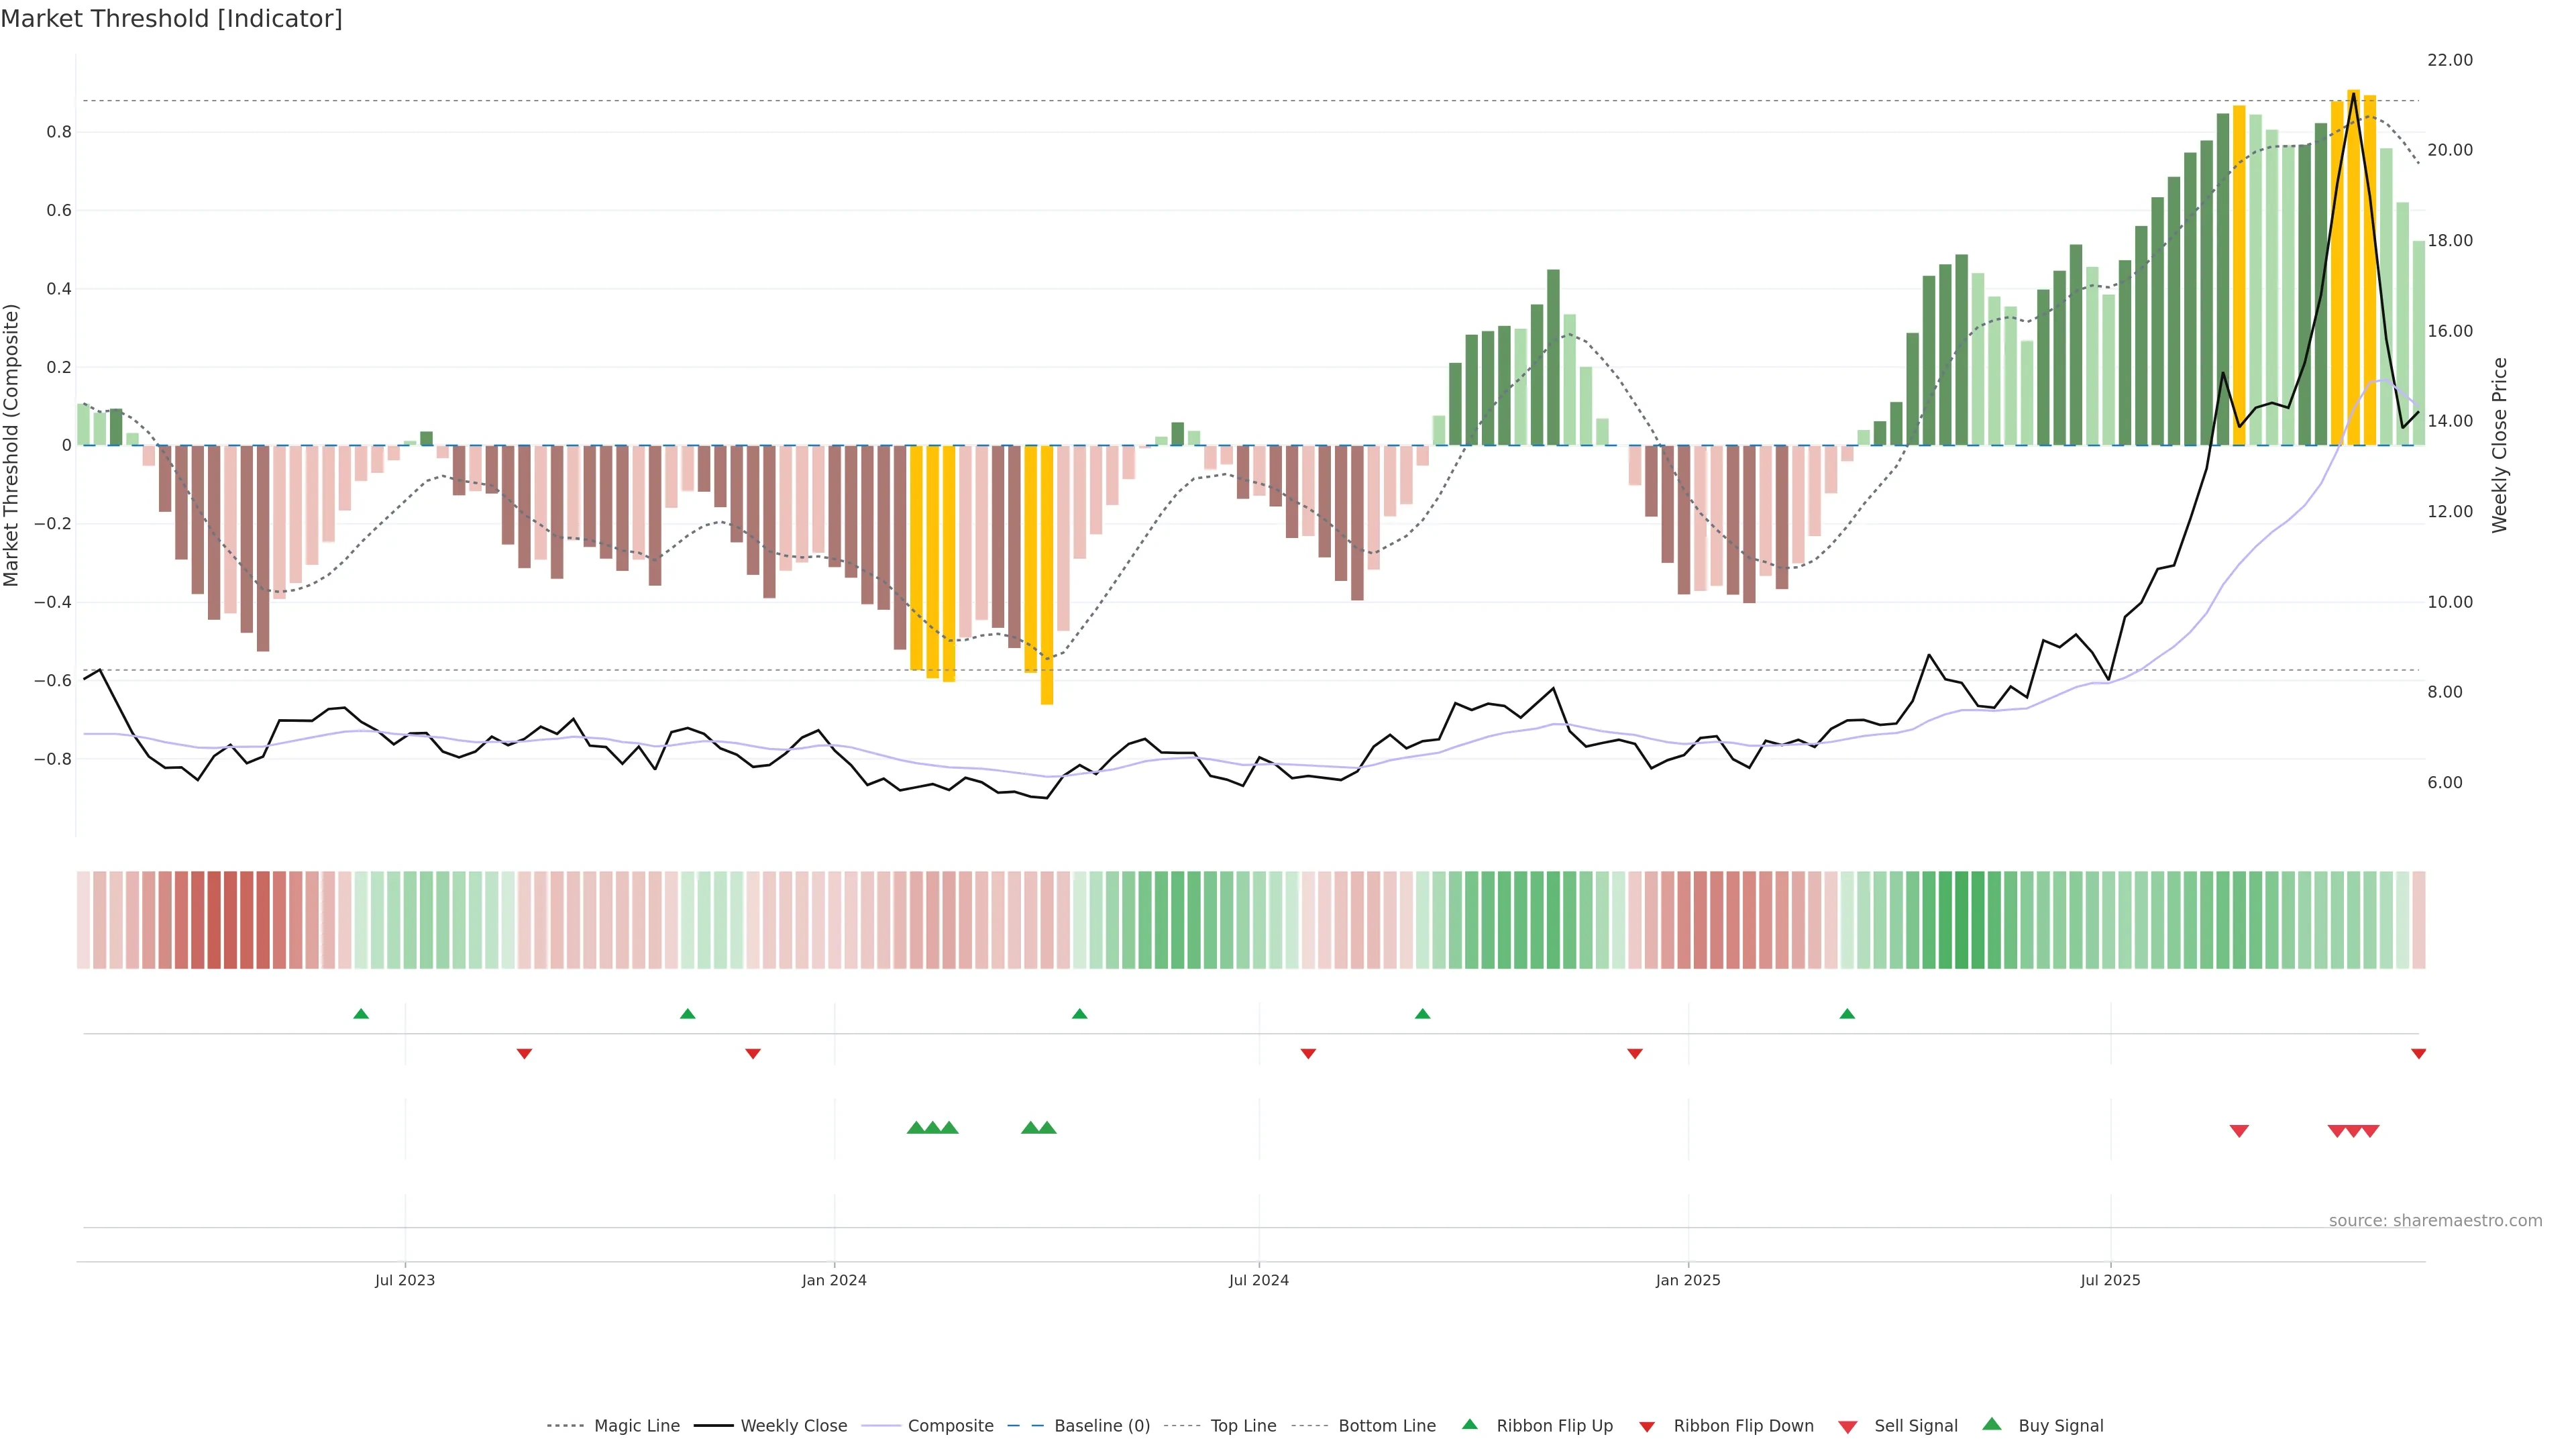Click the lone red sell signal after Jul 2025
Viewport: 2576px width, 1449px height.
pyautogui.click(x=2239, y=1131)
